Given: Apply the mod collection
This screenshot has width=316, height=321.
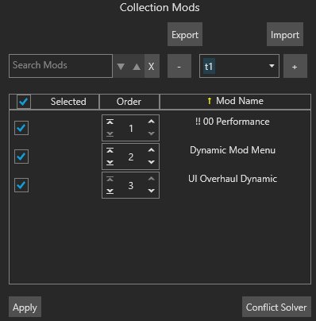Looking at the screenshot, I should click(x=25, y=307).
